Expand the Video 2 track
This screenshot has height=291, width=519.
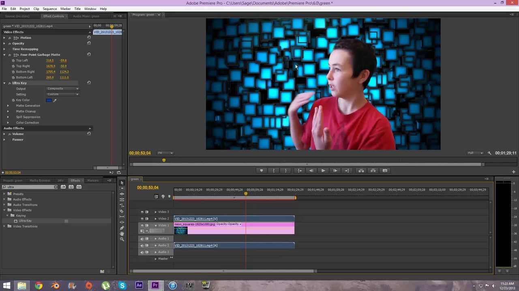click(155, 219)
